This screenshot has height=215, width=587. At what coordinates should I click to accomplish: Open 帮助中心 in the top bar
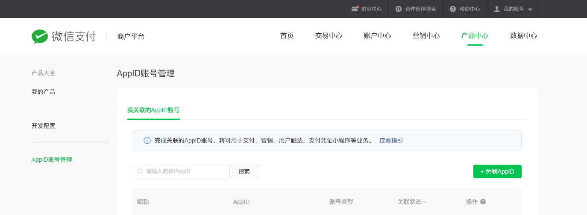click(470, 9)
